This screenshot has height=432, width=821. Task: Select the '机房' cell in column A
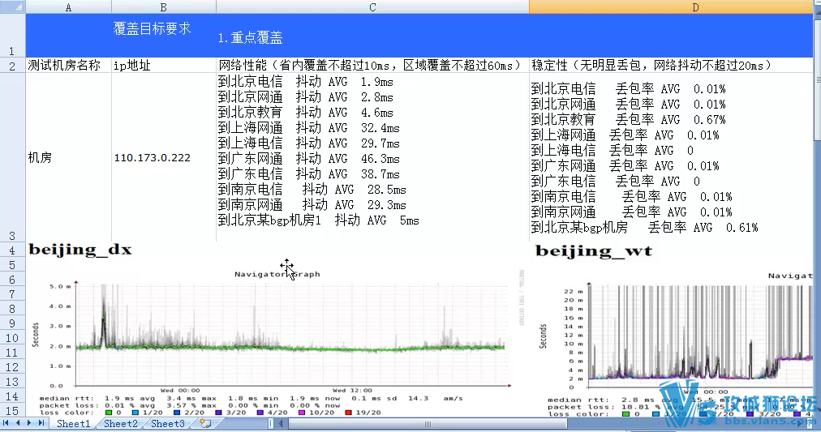(x=69, y=157)
